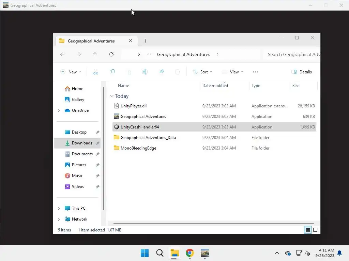Expand This PC tree node

click(59, 208)
